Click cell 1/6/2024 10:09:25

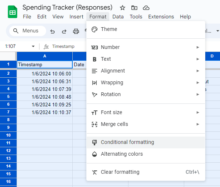45,105
